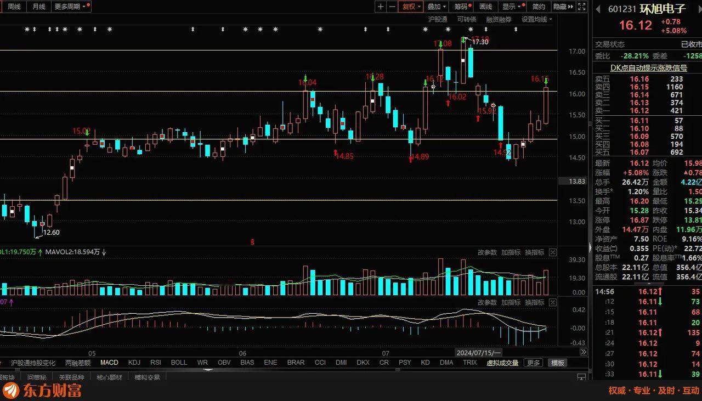Select the MACD indicator tab
The width and height of the screenshot is (702, 401).
[109, 363]
